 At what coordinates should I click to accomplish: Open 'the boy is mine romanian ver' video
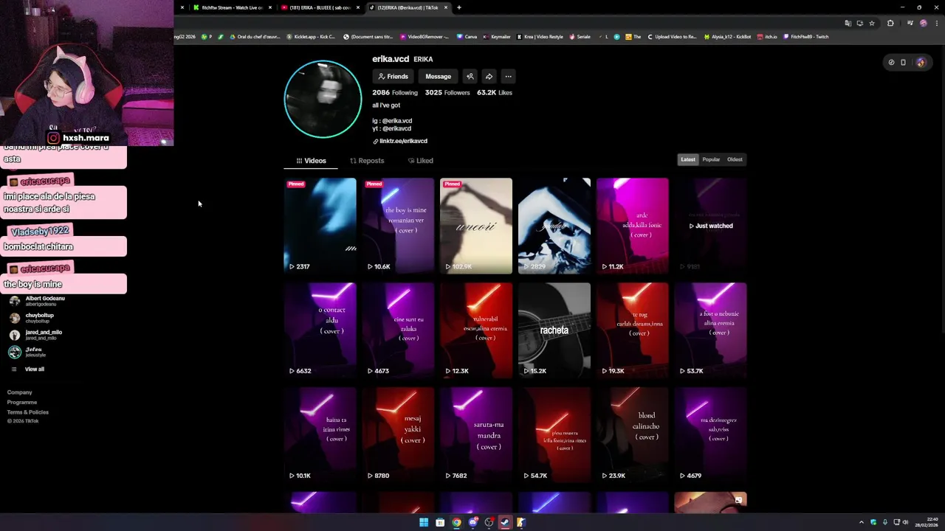398,226
